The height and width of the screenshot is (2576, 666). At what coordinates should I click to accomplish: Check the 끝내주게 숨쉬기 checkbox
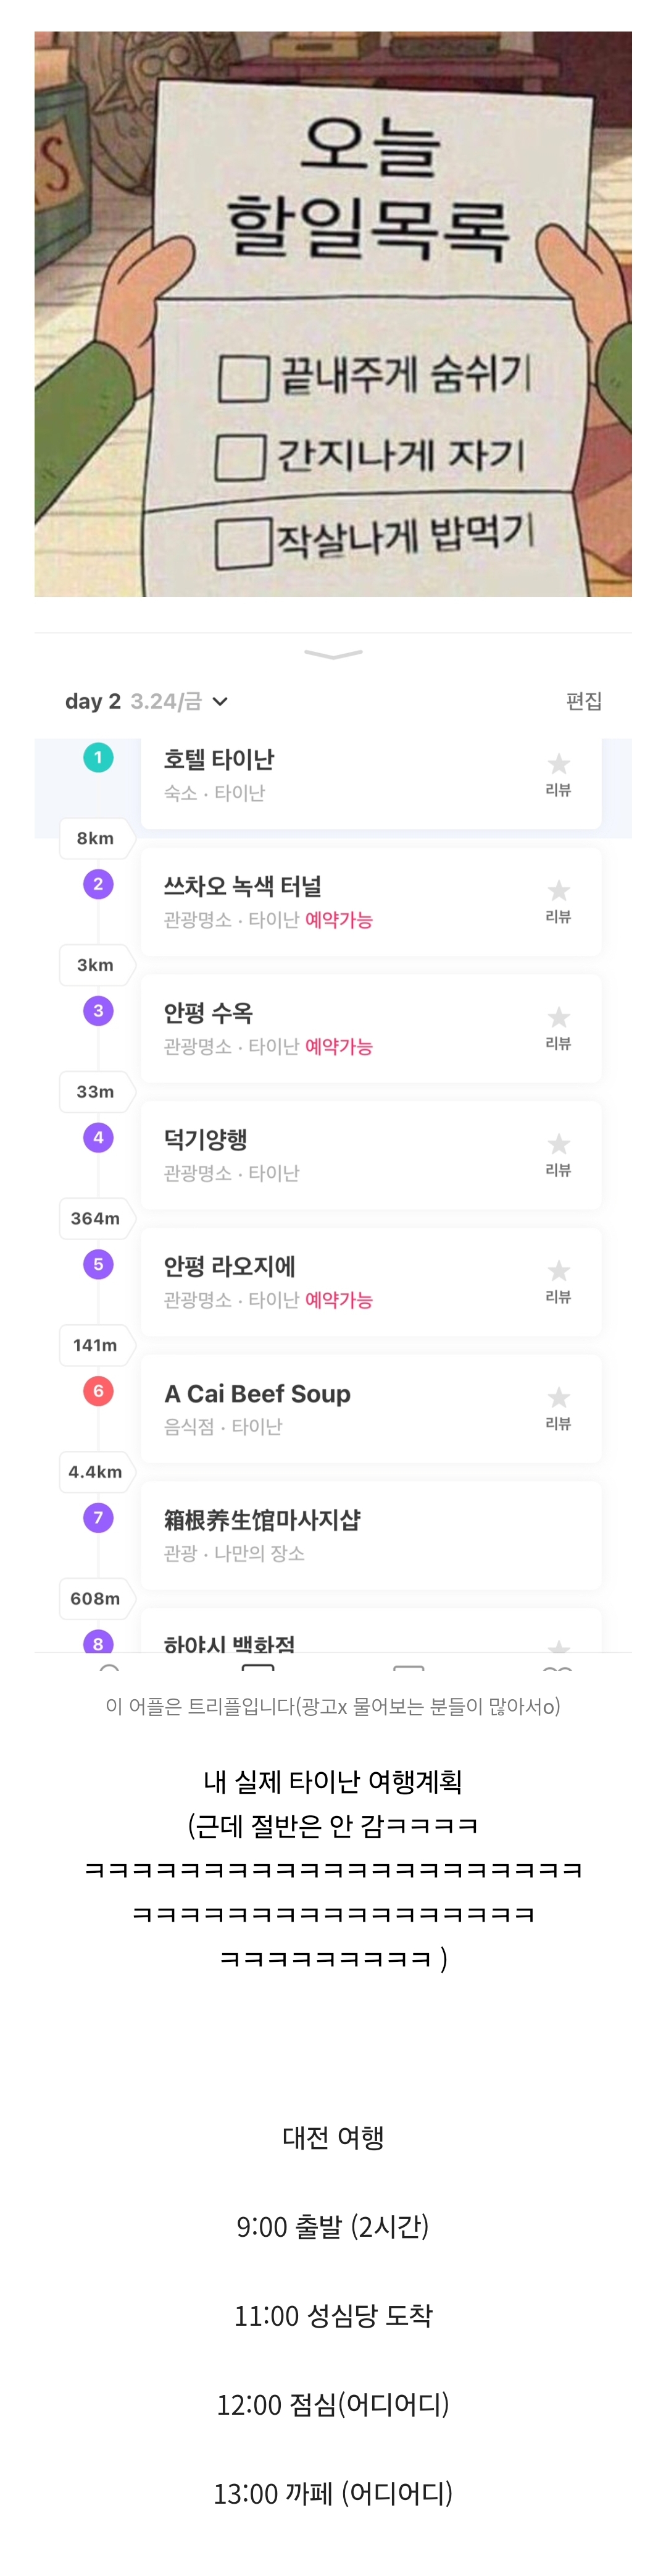coord(243,378)
